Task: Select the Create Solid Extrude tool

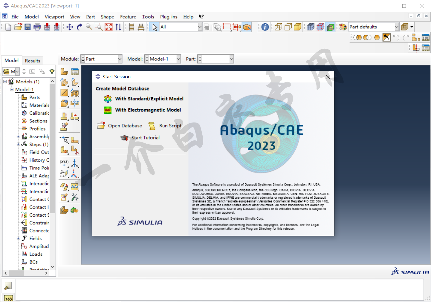Action: (x=64, y=82)
